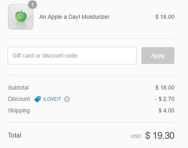Viewport: 188px width, 148px height.
Task: Click the total amount $ 19.30
Action: 160,136
